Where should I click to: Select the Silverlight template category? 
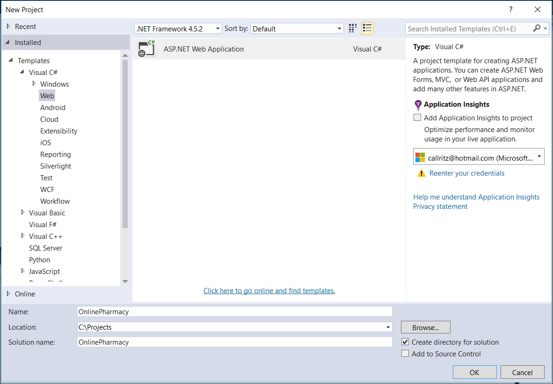tap(56, 166)
